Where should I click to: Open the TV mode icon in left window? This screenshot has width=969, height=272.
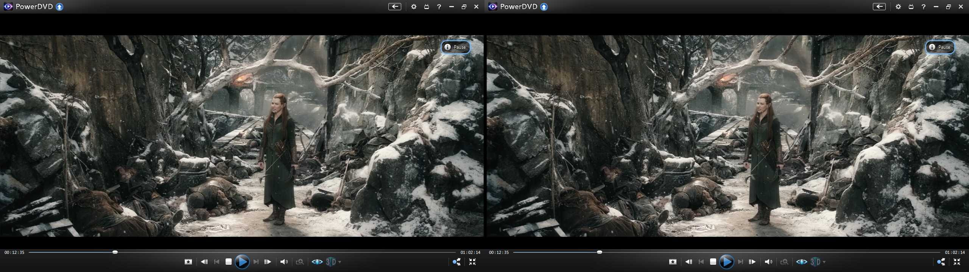click(427, 6)
